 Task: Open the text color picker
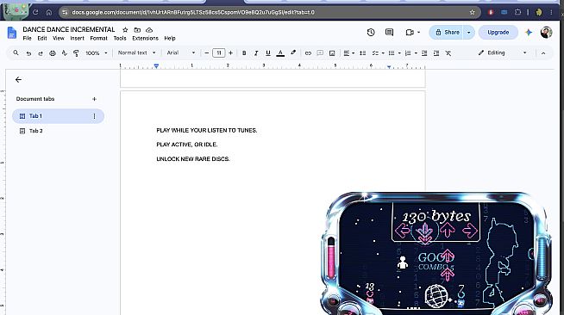click(280, 53)
